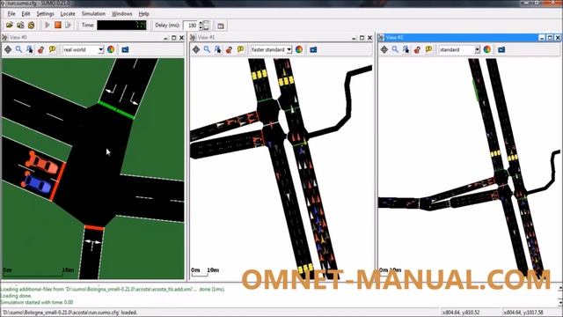Recenter View #1 with the recenter icon
This screenshot has height=317, width=563.
click(x=196, y=49)
